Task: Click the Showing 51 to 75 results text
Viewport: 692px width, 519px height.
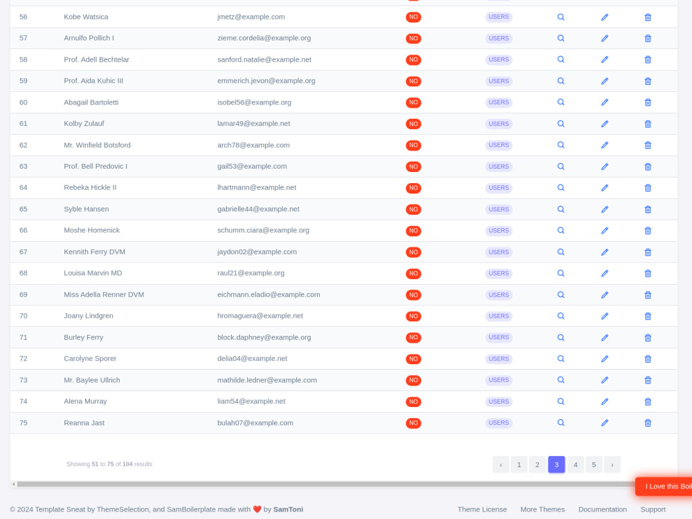Action: 109,464
